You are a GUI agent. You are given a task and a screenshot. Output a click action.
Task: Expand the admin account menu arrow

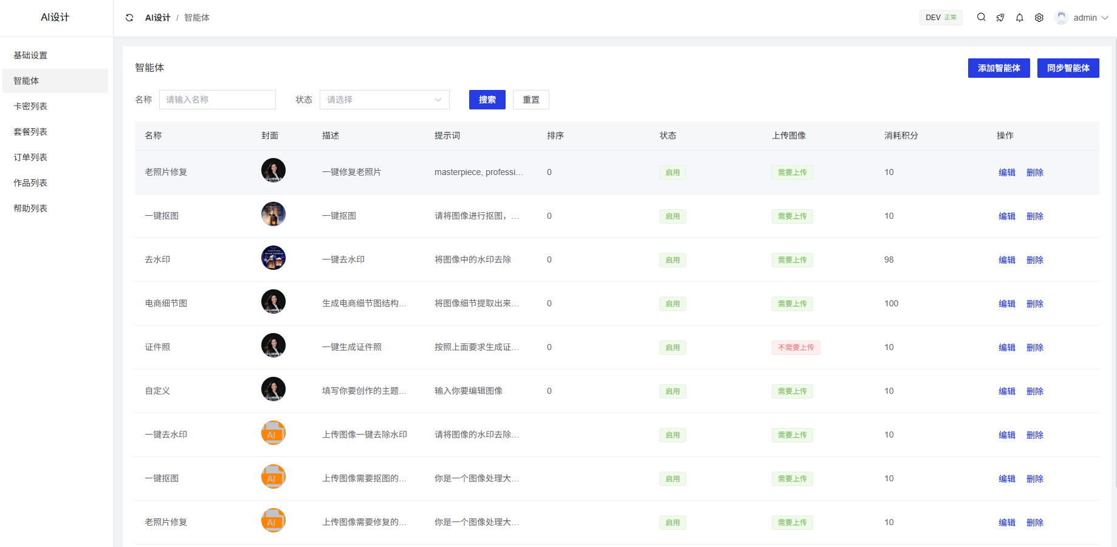tap(1105, 18)
